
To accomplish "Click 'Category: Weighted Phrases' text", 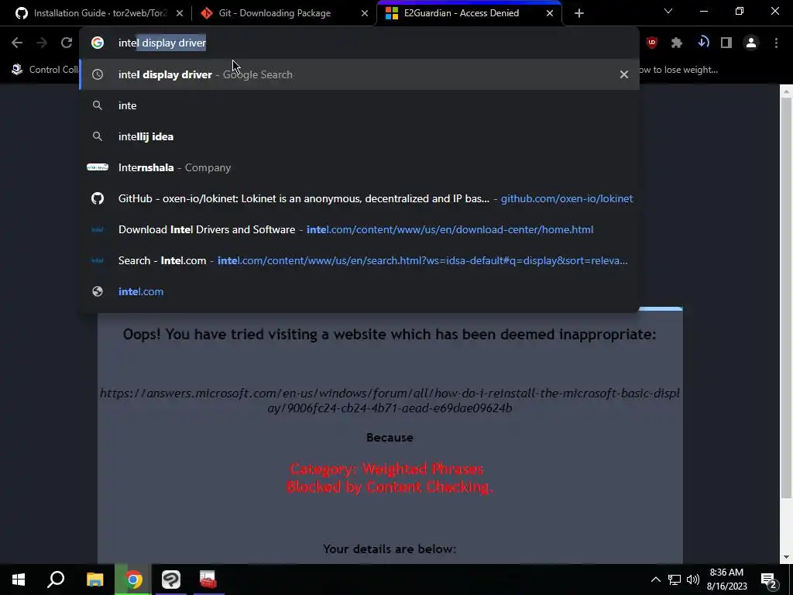I will coord(387,469).
